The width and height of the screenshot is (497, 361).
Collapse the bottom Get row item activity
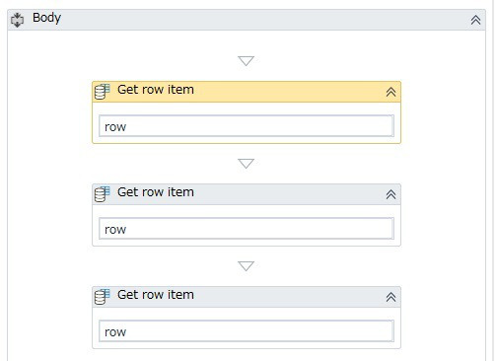[390, 297]
